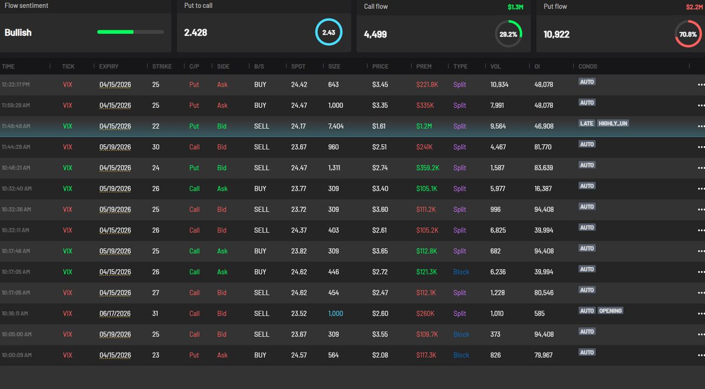Sort by the TYPE column header
Viewport: 705px width, 389px height.
pyautogui.click(x=460, y=66)
